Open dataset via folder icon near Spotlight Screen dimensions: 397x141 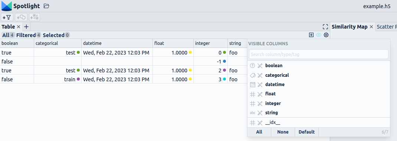tap(46, 6)
